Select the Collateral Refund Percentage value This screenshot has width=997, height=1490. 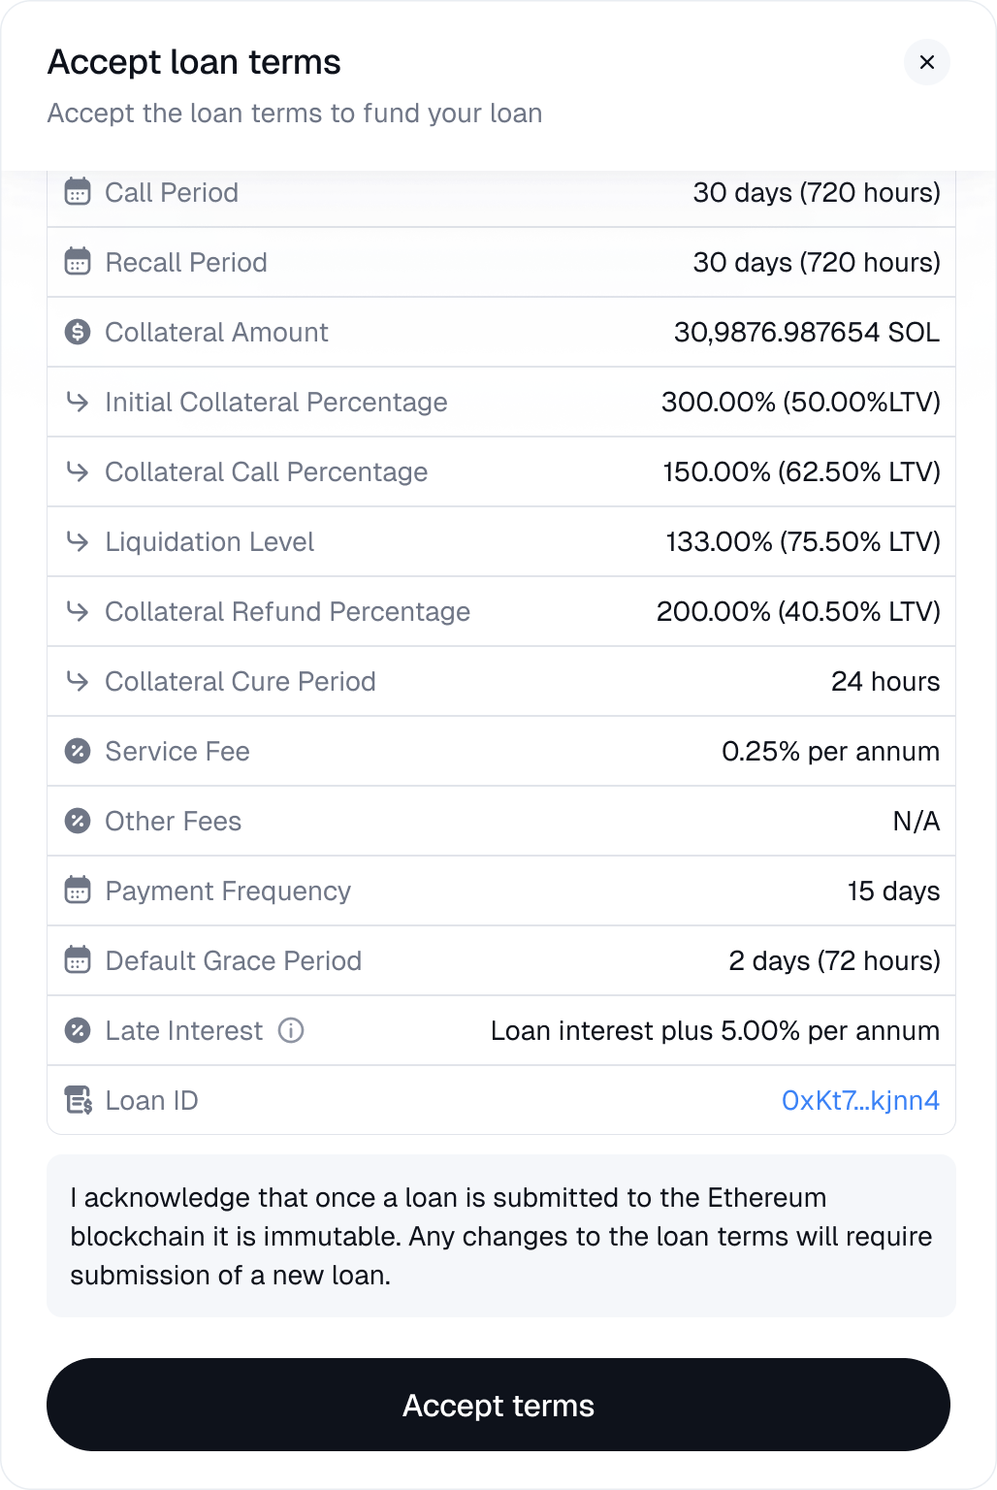pyautogui.click(x=798, y=611)
